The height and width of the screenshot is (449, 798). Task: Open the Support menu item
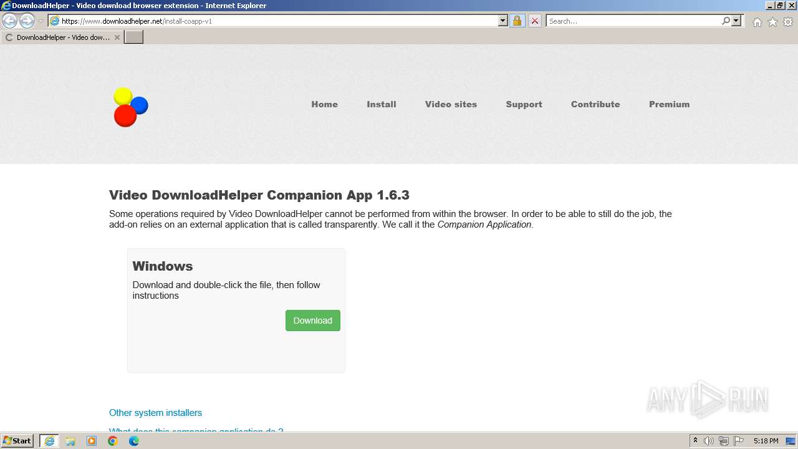click(524, 104)
